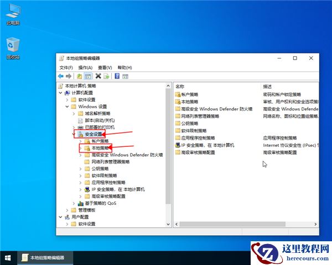Click 本地组策略编辑器 taskbar button
Image resolution: width=332 pixels, height=265 pixels.
[x=45, y=258]
